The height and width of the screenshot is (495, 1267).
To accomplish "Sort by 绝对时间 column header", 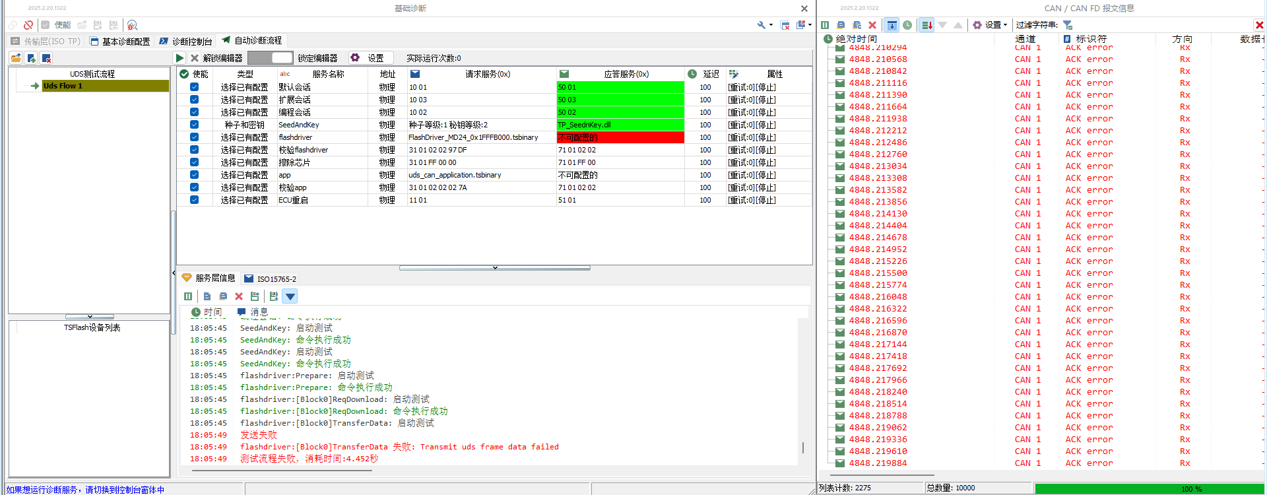I will pos(856,39).
